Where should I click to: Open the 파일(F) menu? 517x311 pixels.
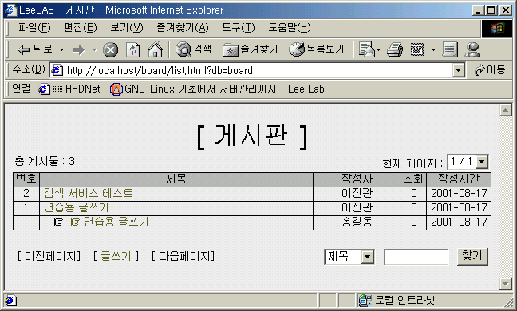[34, 28]
